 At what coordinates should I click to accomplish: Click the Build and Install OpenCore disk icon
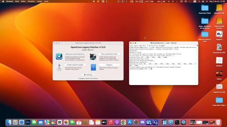coord(59,56)
